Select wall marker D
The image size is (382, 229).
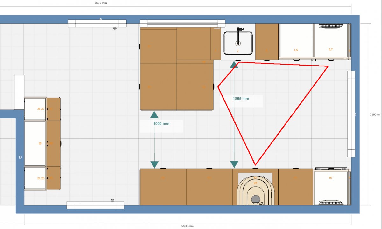point(20,157)
